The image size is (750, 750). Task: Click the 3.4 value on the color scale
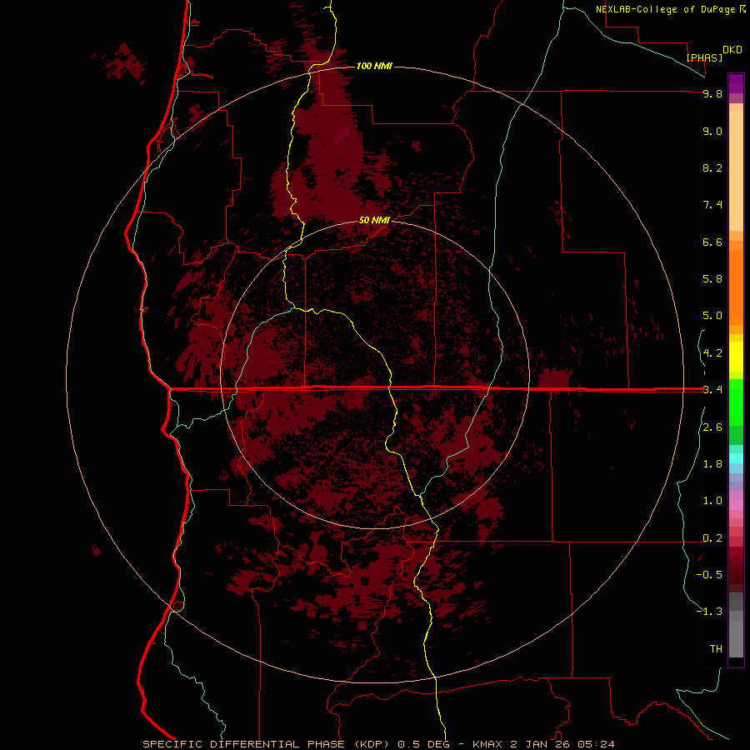click(x=712, y=389)
